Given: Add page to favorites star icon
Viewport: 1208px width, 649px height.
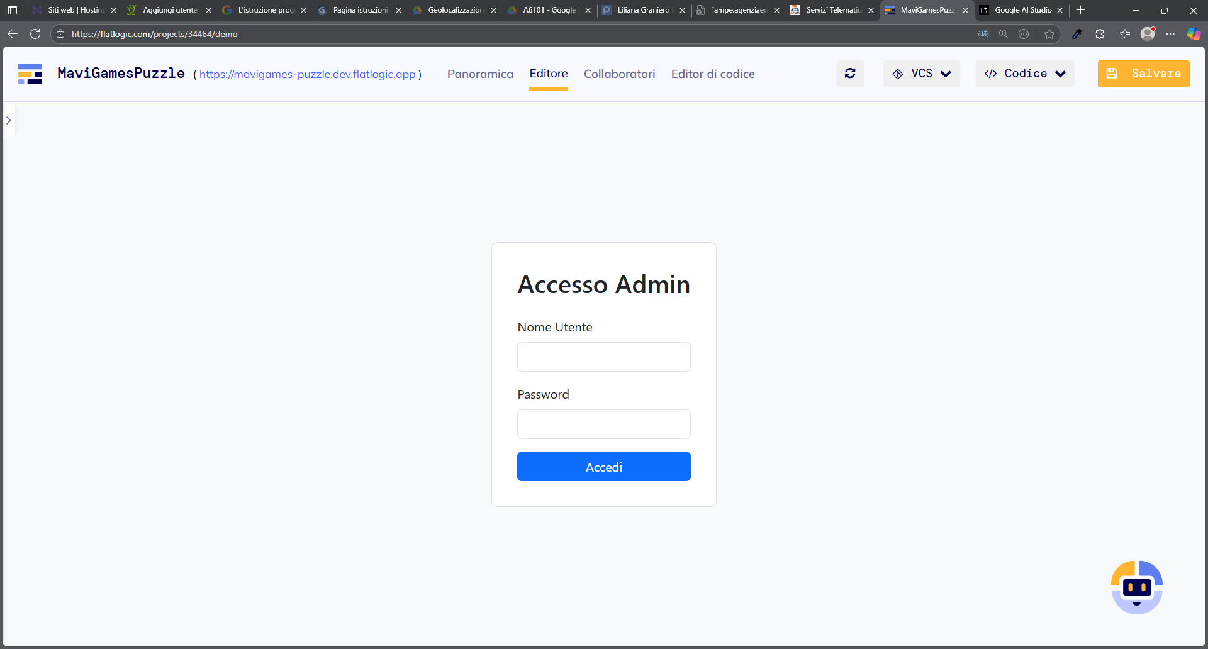Looking at the screenshot, I should 1049,34.
